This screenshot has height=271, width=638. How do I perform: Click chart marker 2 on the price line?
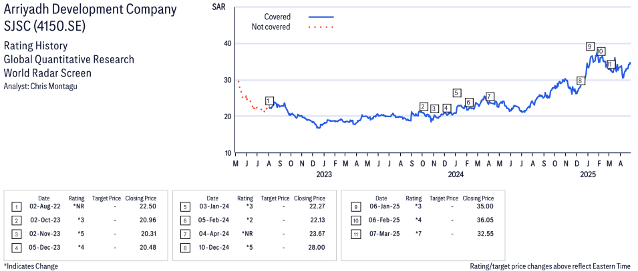click(x=424, y=107)
